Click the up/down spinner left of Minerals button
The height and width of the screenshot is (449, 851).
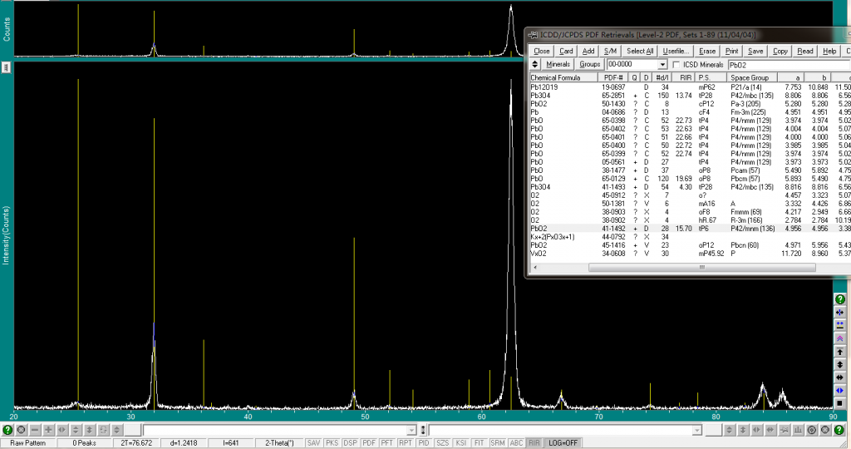coord(536,64)
